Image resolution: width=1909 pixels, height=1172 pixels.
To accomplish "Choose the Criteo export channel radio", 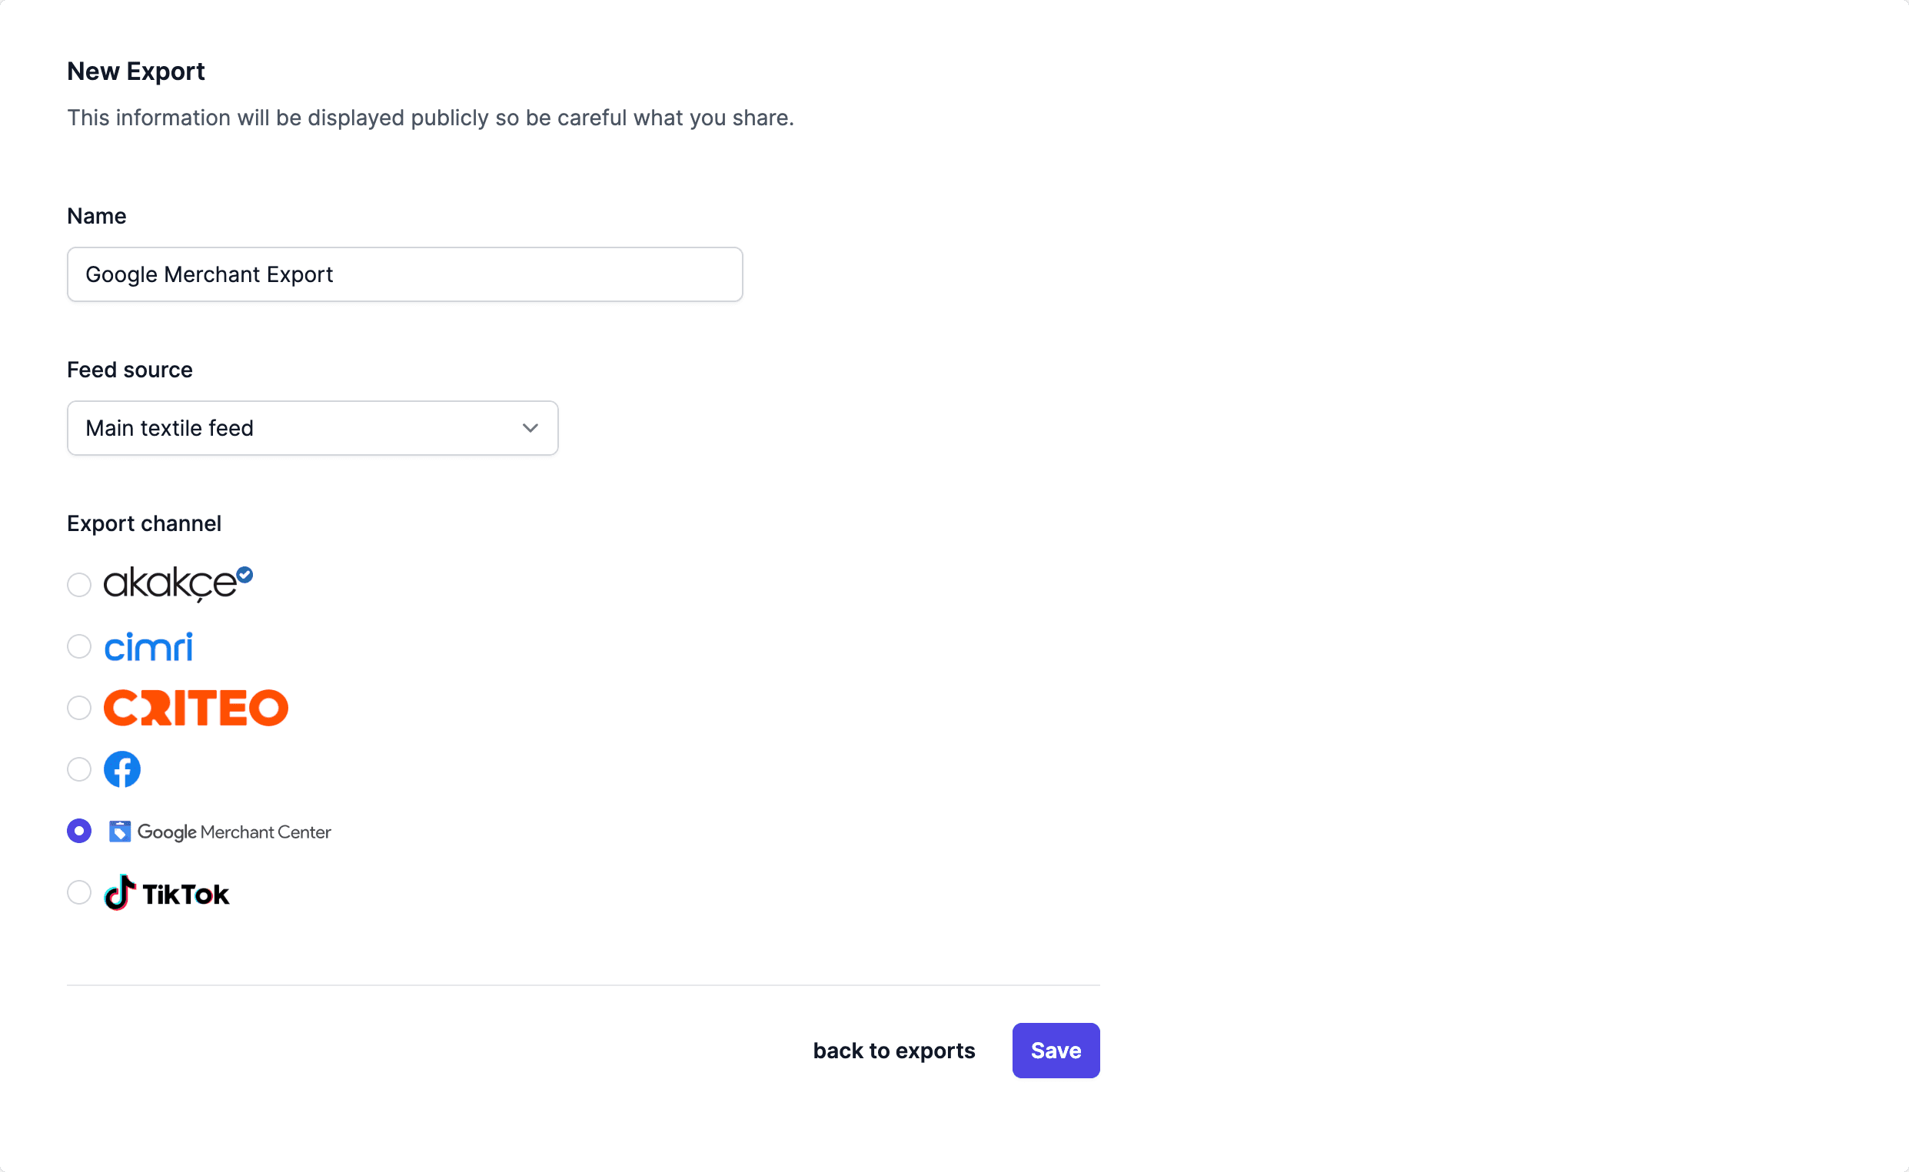I will click(x=79, y=708).
